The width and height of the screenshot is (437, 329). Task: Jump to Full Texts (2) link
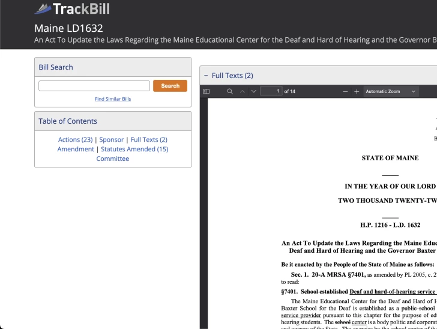pos(149,139)
